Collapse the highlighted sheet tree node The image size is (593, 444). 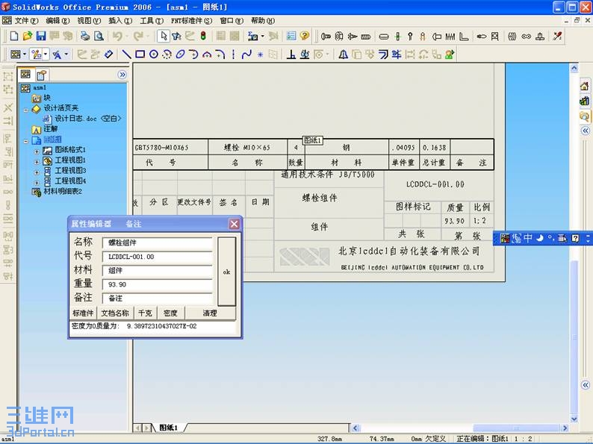click(x=25, y=141)
